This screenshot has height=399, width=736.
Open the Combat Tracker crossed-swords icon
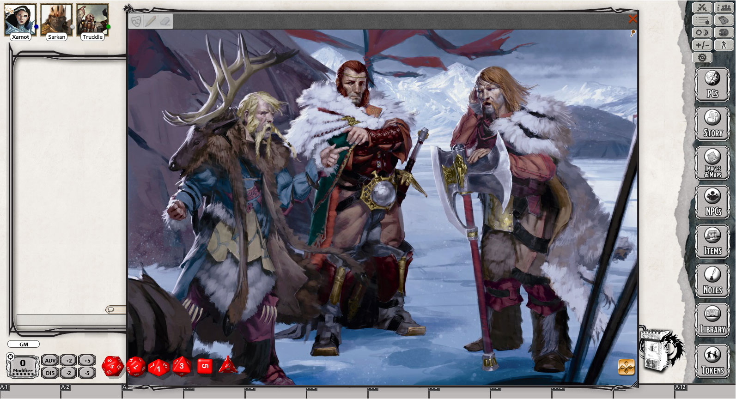tap(702, 7)
